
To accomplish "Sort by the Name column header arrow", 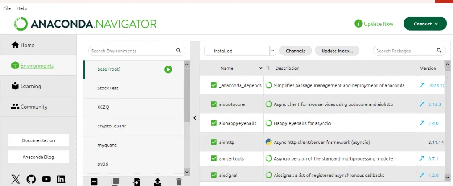I will click(260, 68).
